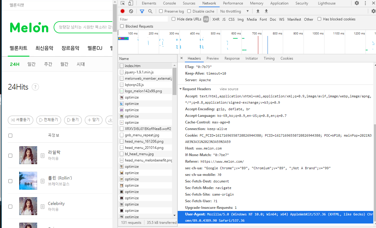This screenshot has height=228, width=376.
Task: Tick the checkbox for 롤린 (Rollin')
Action: tap(10, 181)
